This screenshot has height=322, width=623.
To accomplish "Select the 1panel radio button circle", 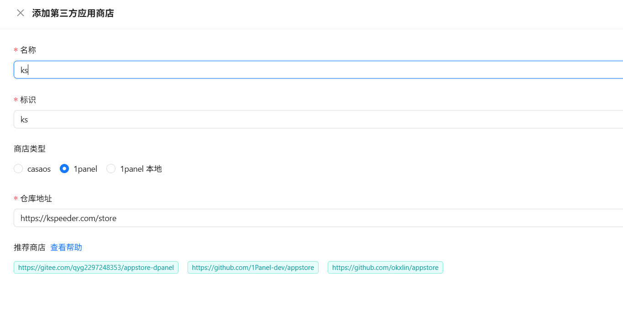I will click(64, 169).
